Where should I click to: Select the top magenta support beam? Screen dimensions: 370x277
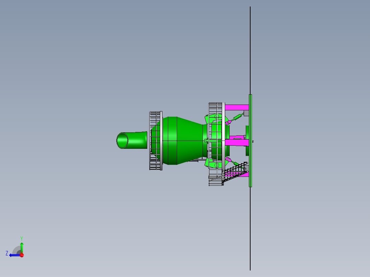[x=237, y=108]
